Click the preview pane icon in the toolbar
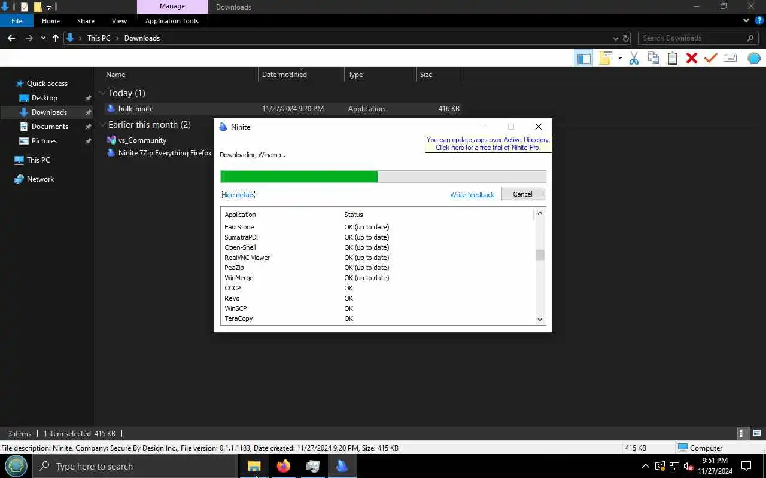 point(583,58)
